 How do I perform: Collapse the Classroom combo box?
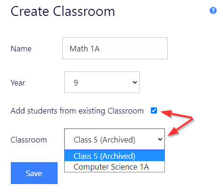114,139
